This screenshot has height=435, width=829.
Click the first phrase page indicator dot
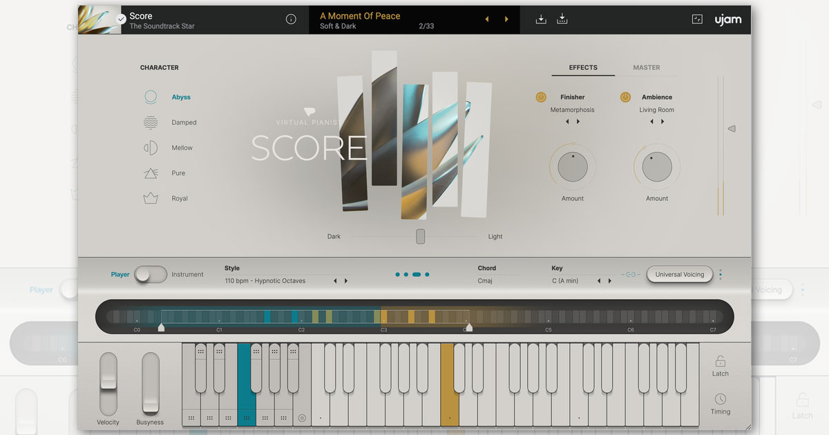tap(398, 274)
